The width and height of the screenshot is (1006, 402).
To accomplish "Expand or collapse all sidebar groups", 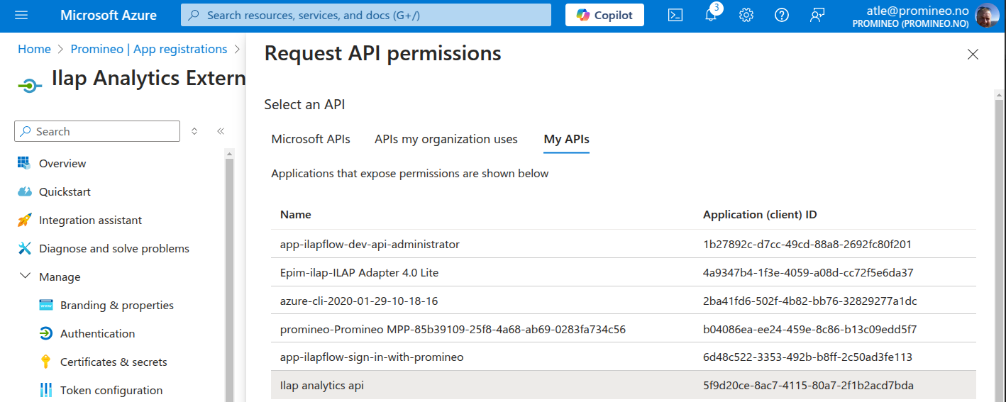I will click(x=194, y=131).
